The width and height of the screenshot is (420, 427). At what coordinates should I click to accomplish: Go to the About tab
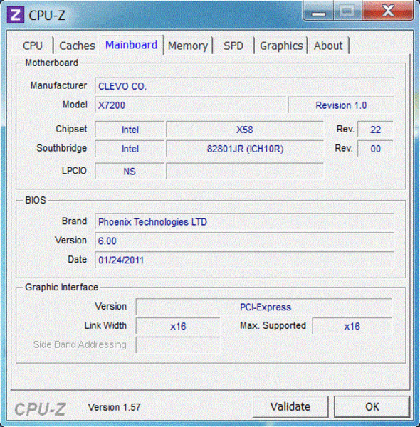pyautogui.click(x=328, y=46)
